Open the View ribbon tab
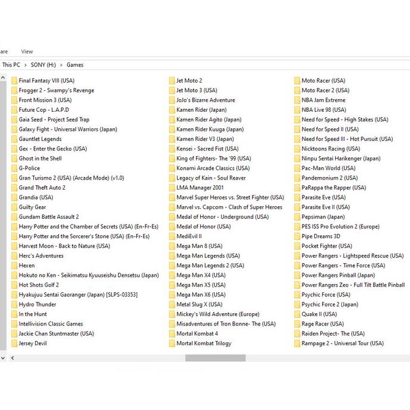The image size is (410, 410). pyautogui.click(x=27, y=52)
